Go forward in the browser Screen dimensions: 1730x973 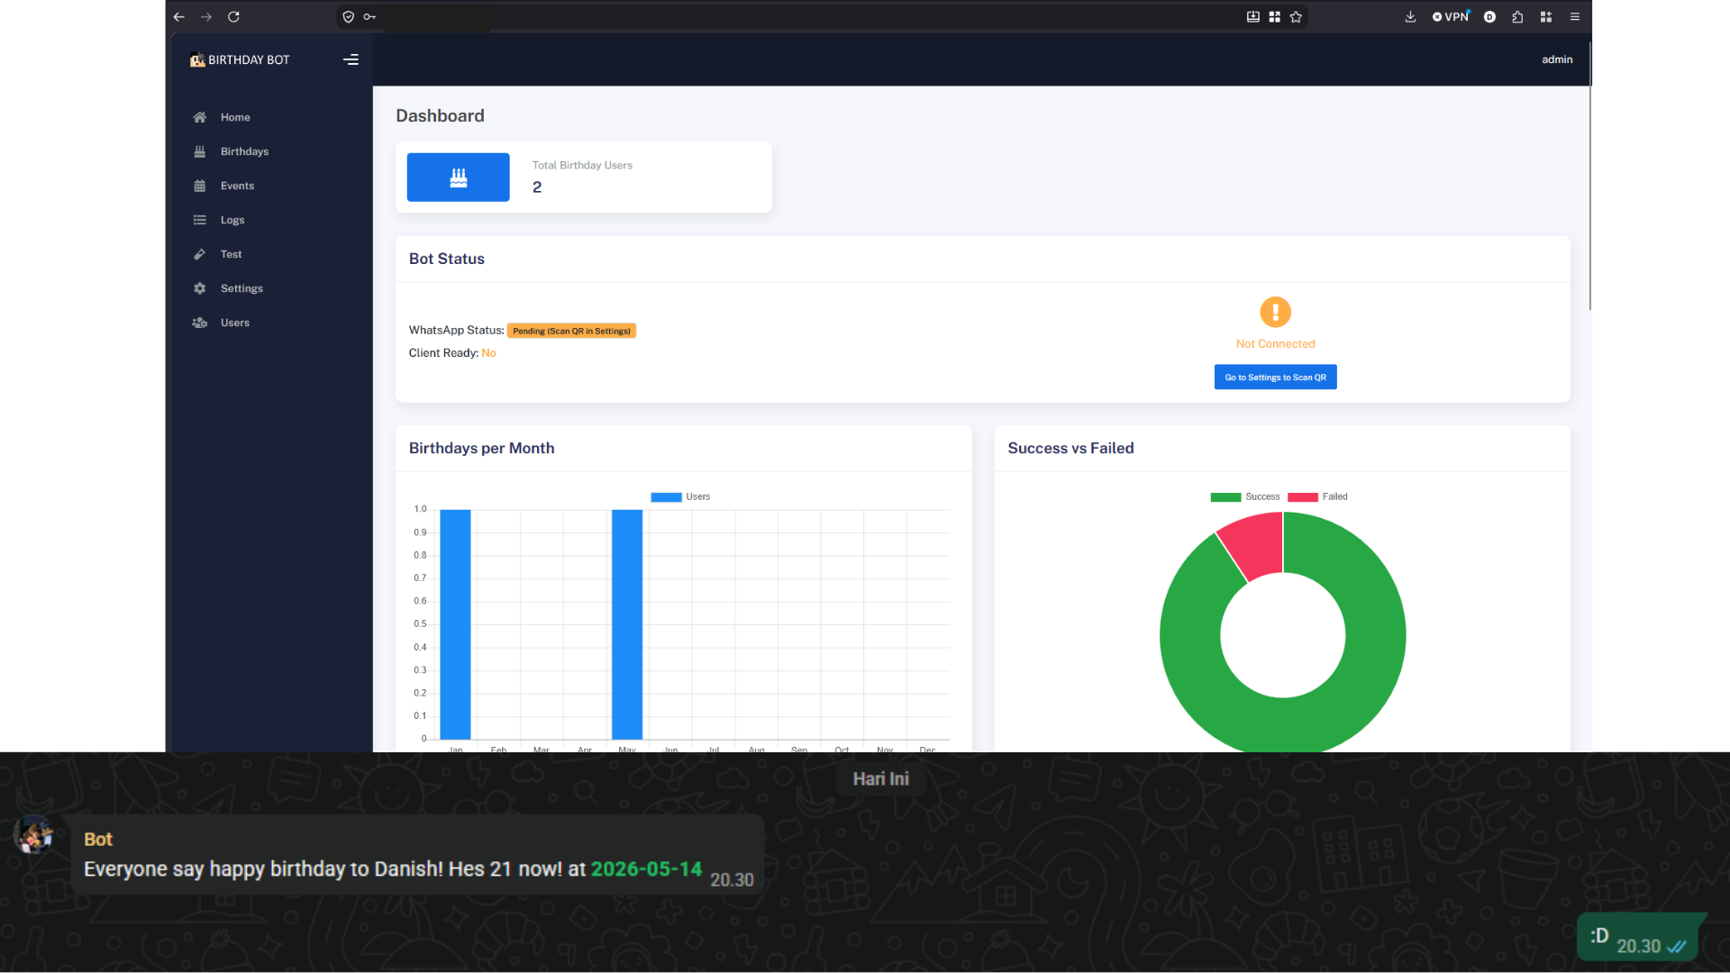tap(206, 17)
